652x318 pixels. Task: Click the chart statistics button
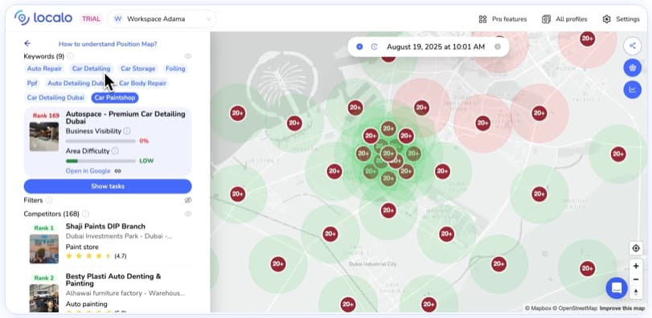633,89
